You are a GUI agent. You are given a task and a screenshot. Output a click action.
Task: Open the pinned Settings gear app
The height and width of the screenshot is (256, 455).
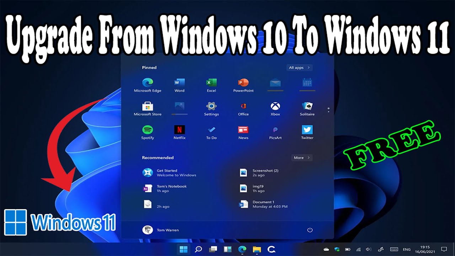212,109
